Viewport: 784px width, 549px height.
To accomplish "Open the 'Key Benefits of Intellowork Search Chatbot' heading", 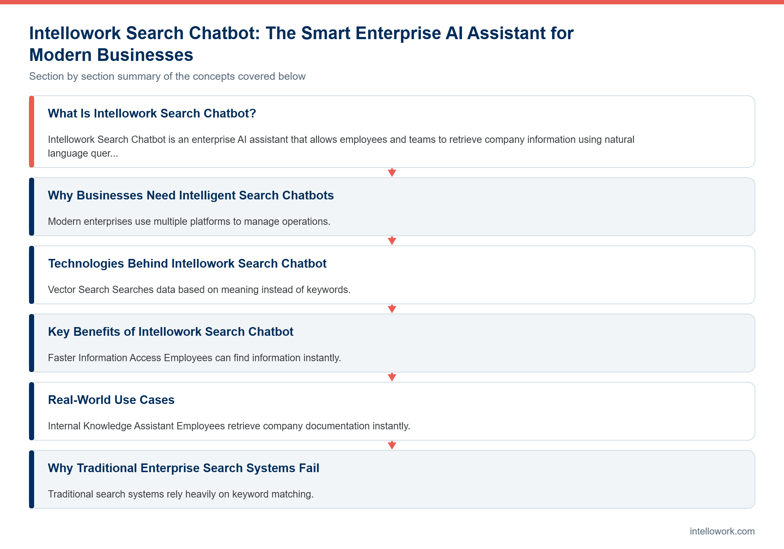I will coord(171,332).
